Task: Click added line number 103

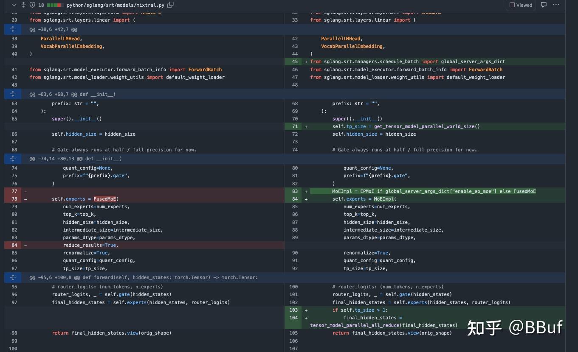Action: click(x=293, y=310)
